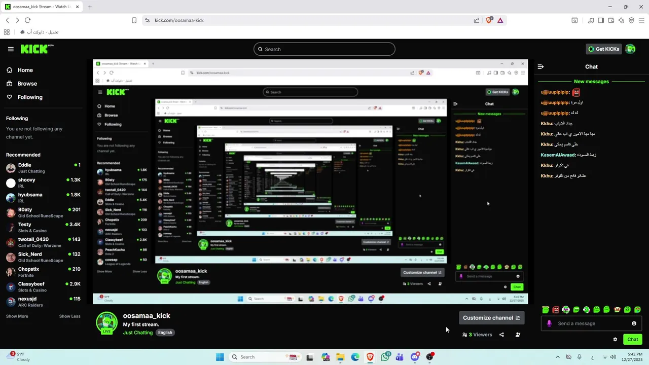Open recommended channel Chopstix
Image resolution: width=649 pixels, height=365 pixels.
(44, 272)
